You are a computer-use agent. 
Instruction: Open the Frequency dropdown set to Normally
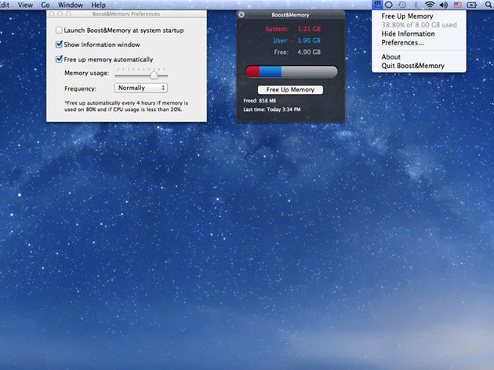click(141, 88)
